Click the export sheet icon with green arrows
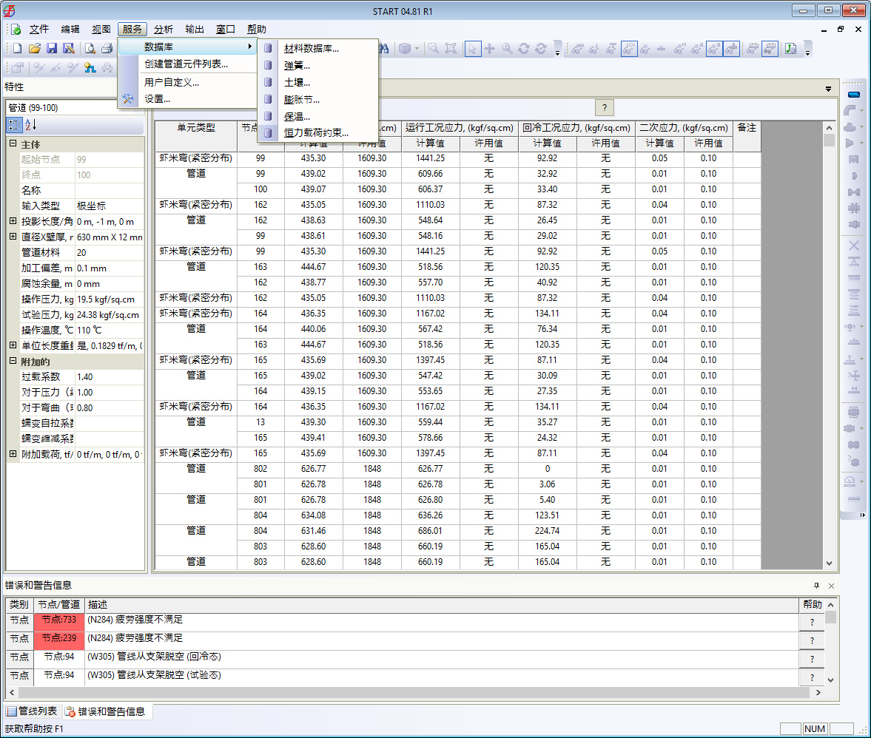The height and width of the screenshot is (738, 871). [791, 49]
